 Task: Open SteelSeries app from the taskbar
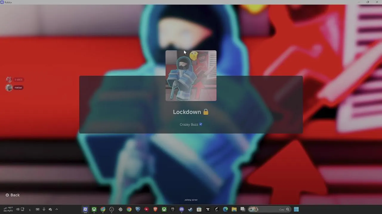pos(120,209)
